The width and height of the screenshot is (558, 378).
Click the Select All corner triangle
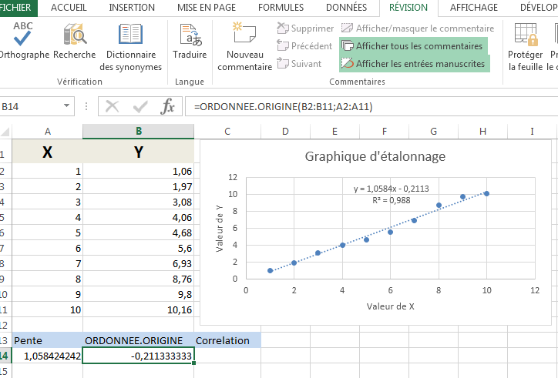[x=5, y=132]
